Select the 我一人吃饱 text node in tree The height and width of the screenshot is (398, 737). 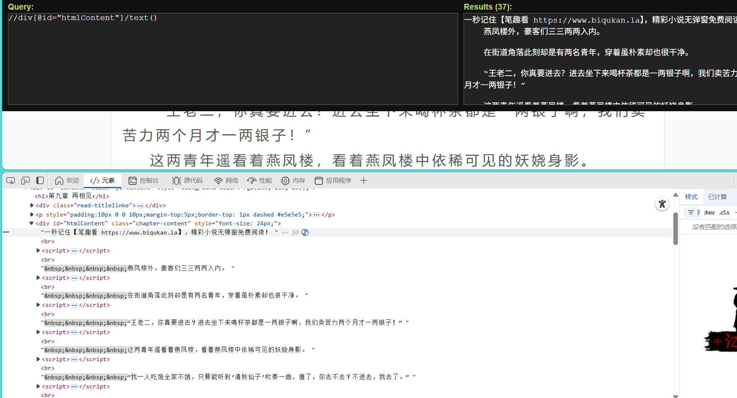pos(228,377)
